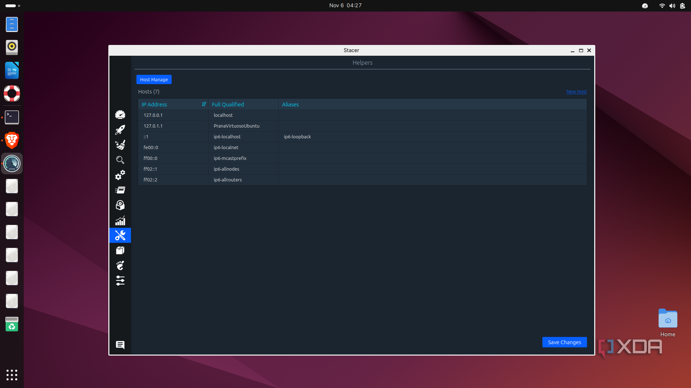Open Processes icon in sidebar
Viewport: 691px width, 388px height.
(x=120, y=190)
